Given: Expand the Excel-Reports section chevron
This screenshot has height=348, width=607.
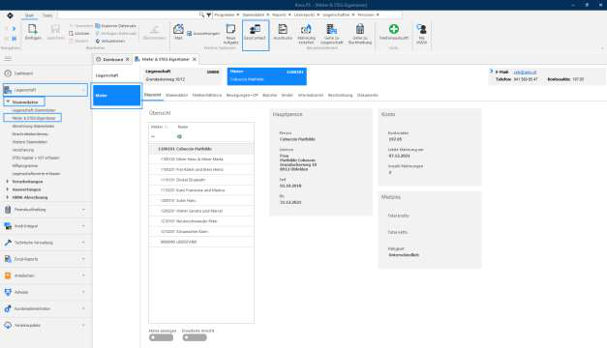Looking at the screenshot, I should 83,259.
